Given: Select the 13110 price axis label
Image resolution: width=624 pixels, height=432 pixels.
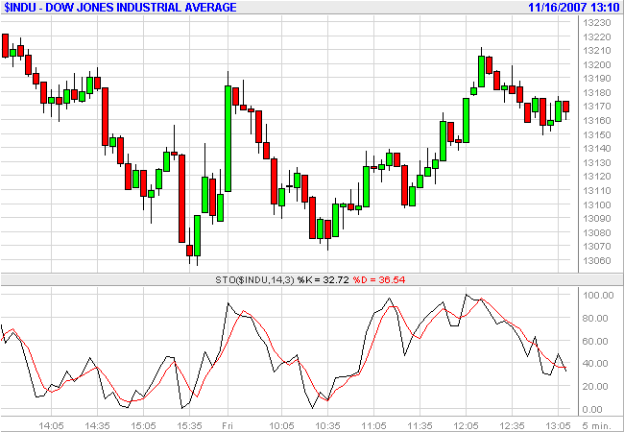Looking at the screenshot, I should pos(596,191).
